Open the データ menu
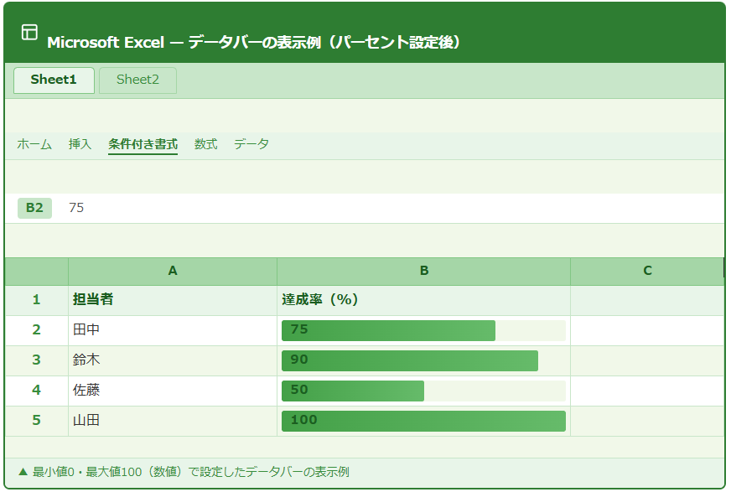731x492 pixels. [251, 144]
